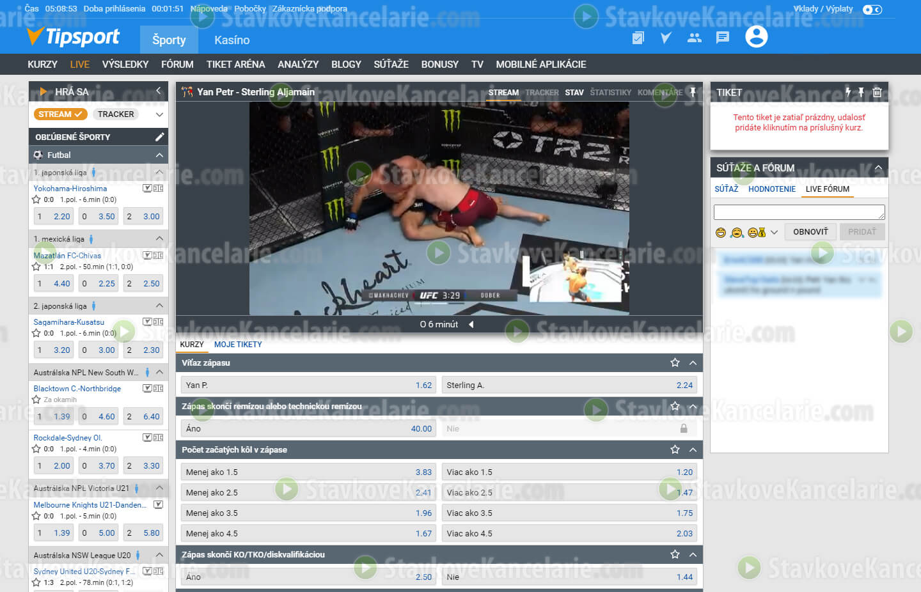921x592 pixels.
Task: Bet on Sterling A. at 2.24
Action: click(569, 385)
